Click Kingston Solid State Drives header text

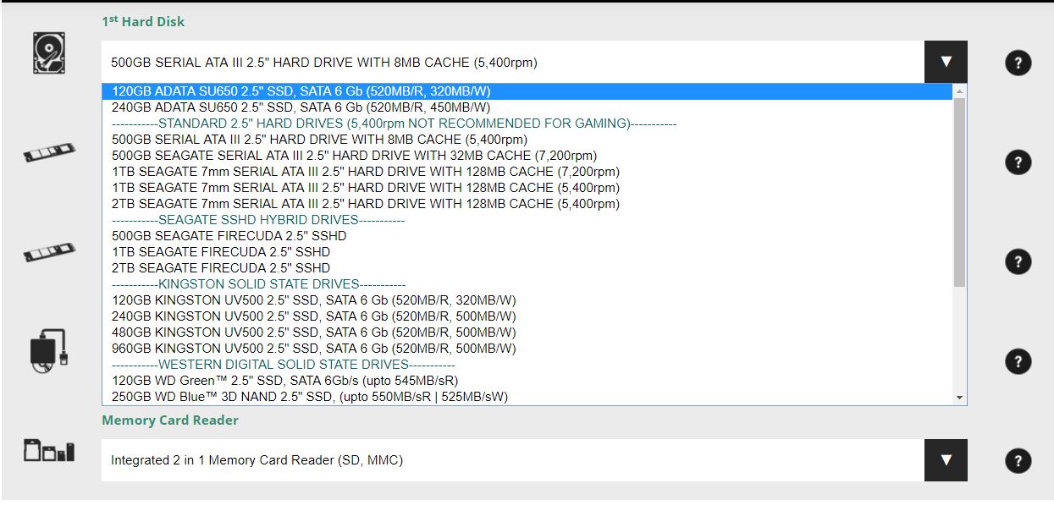(259, 284)
